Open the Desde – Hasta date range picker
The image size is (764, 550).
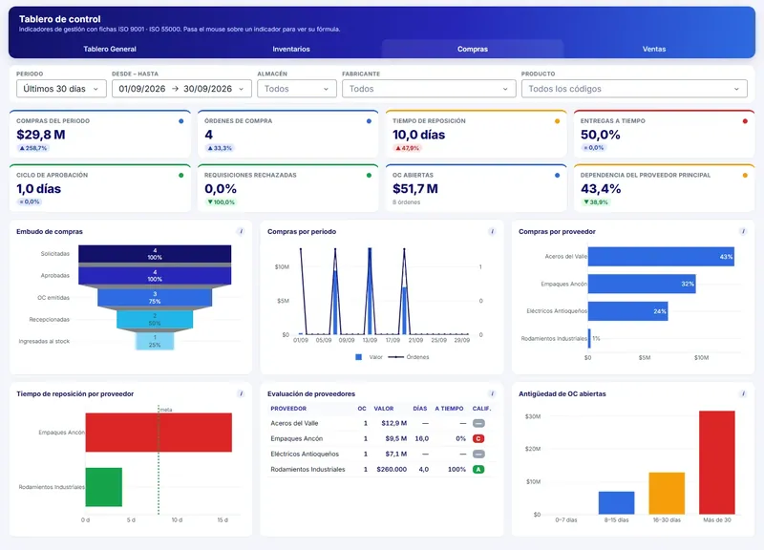(181, 89)
